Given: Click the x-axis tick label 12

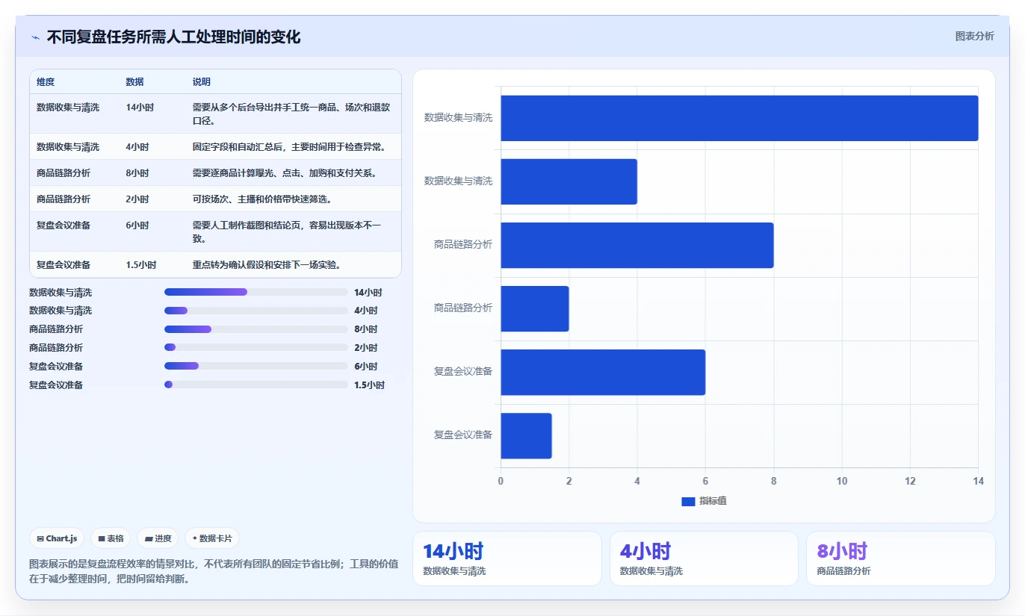Looking at the screenshot, I should (910, 481).
